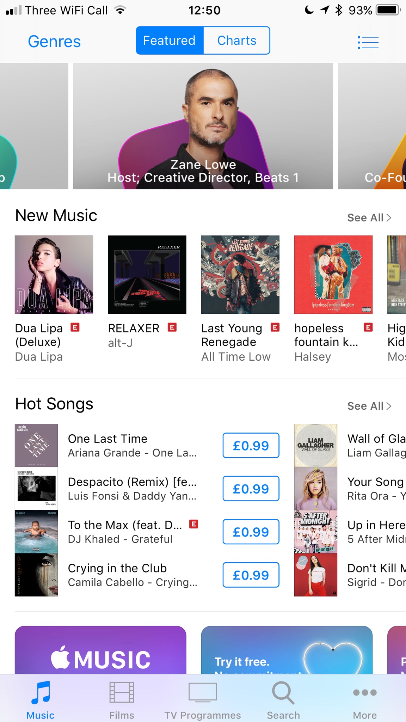Viewport: 406px width, 722px height.
Task: Switch to the Charts segment
Action: tap(237, 41)
